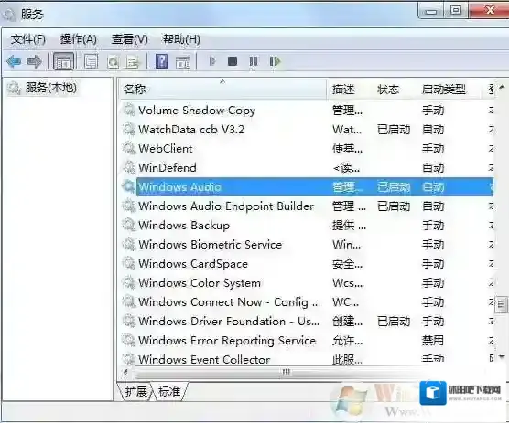Image resolution: width=509 pixels, height=423 pixels.
Task: Click gear icon beside WebClient
Action: click(x=129, y=149)
